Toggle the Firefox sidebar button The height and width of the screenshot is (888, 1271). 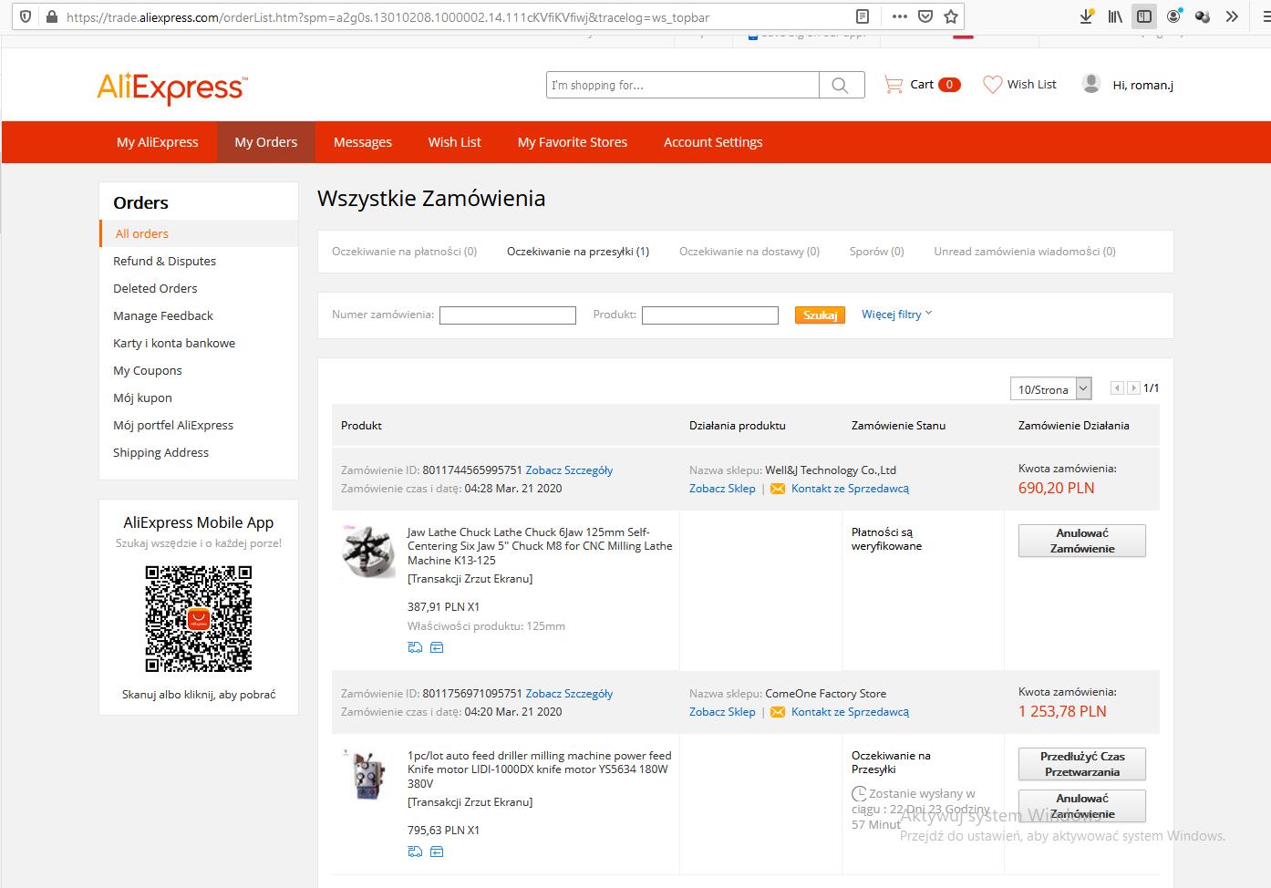coord(1144,16)
